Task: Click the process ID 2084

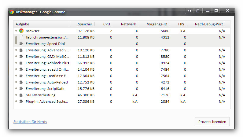Action: click(x=165, y=102)
